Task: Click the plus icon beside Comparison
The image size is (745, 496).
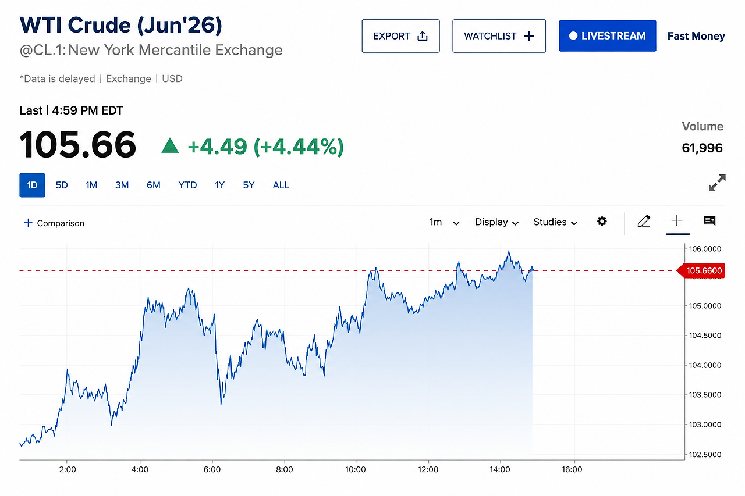Action: [x=28, y=223]
